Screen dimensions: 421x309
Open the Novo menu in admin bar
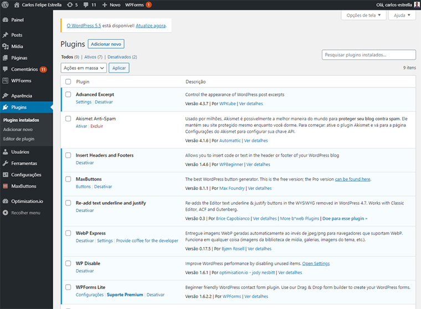111,5
